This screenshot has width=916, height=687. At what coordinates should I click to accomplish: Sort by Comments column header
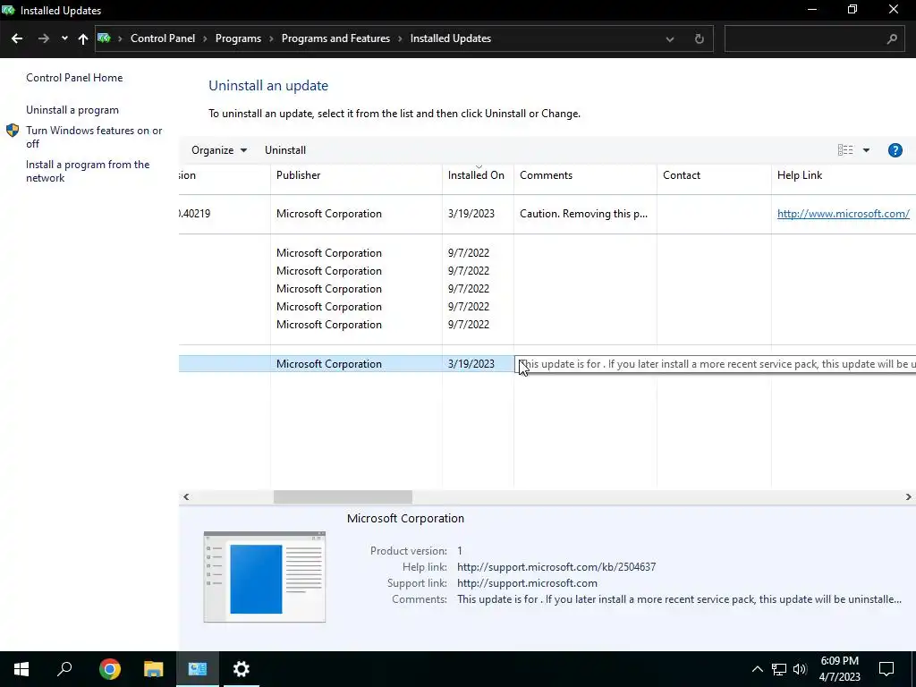click(585, 175)
